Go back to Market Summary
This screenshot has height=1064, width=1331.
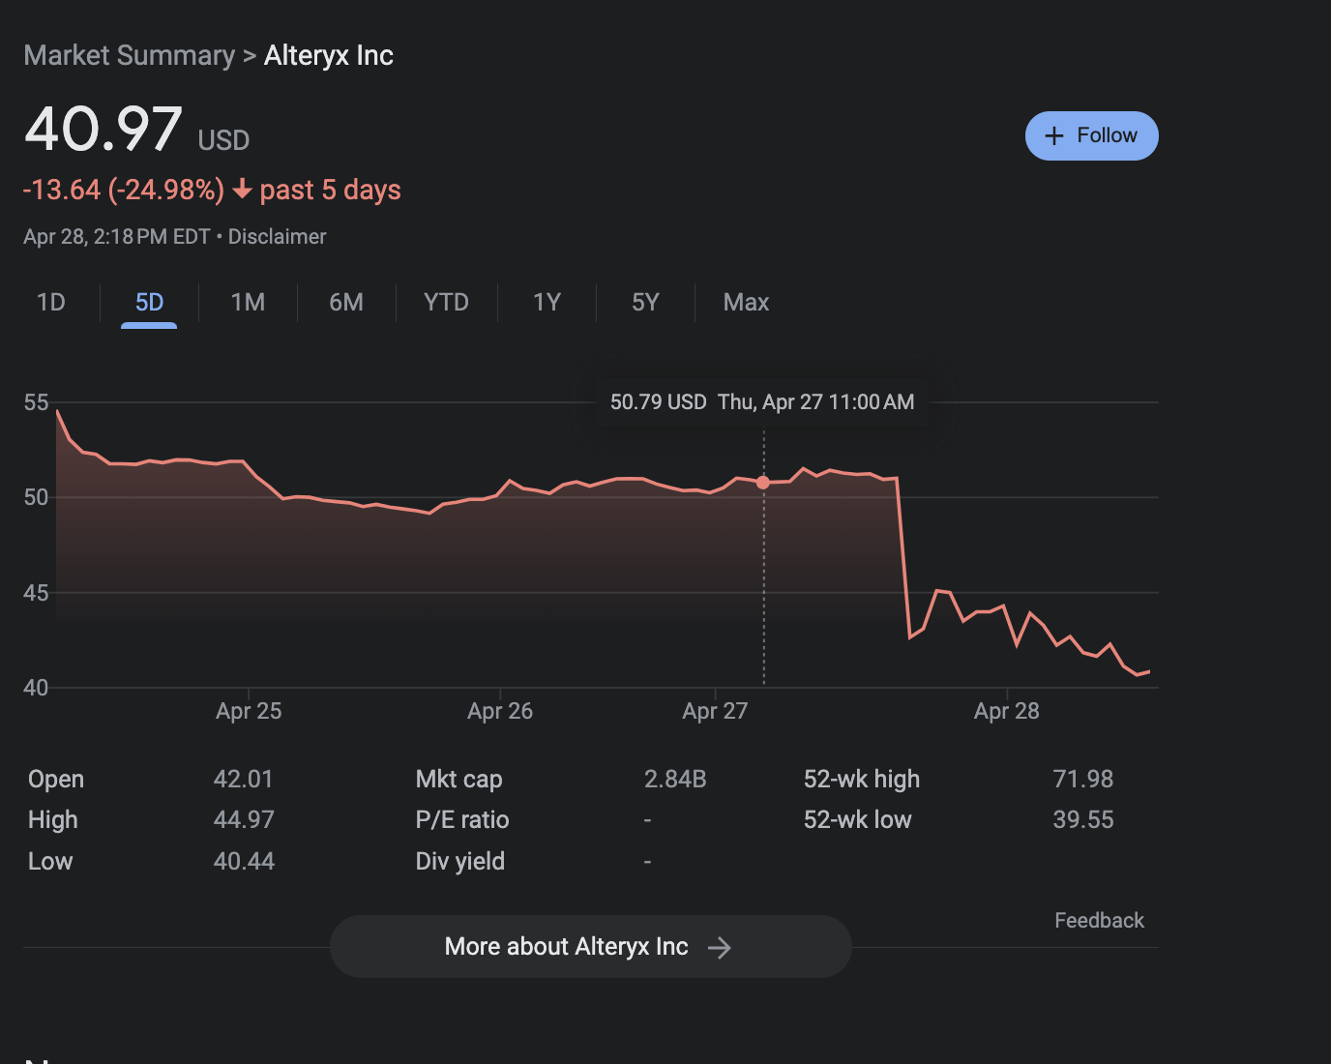click(x=131, y=55)
